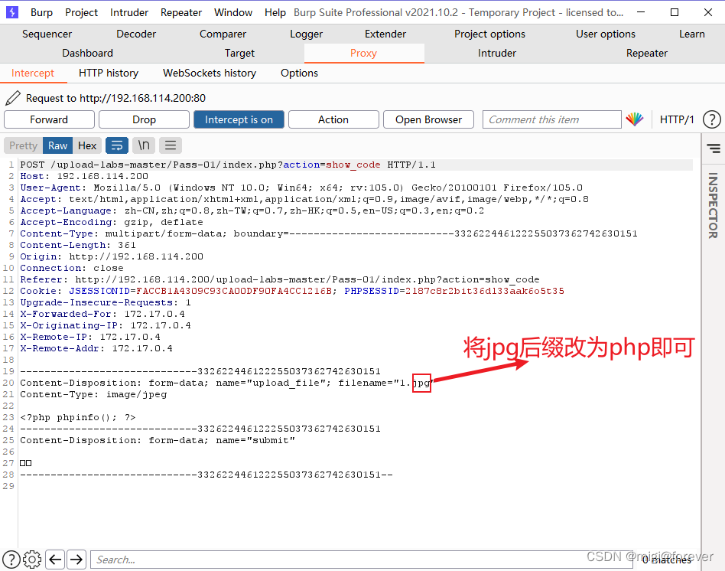This screenshot has height=571, width=725.
Task: Open the Logger tab
Action: pyautogui.click(x=306, y=34)
